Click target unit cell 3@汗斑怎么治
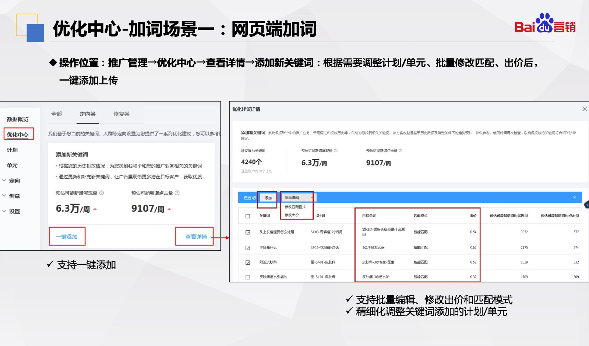Viewport: 589px width, 346px height. coord(373,248)
